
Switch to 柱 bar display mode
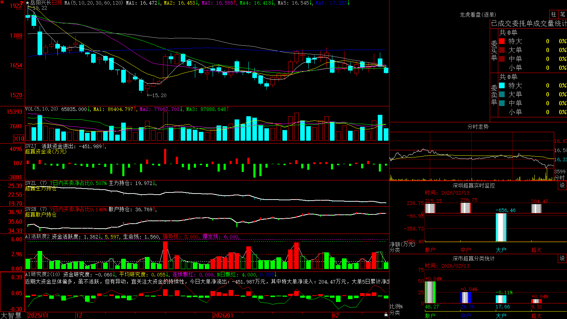tap(554, 15)
